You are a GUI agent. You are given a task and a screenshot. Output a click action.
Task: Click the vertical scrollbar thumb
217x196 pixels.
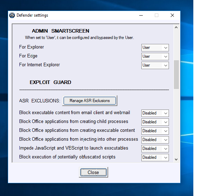coord(176,74)
